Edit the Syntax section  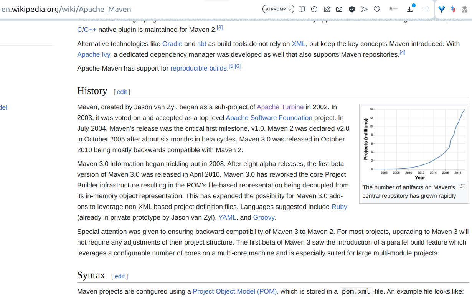[119, 276]
